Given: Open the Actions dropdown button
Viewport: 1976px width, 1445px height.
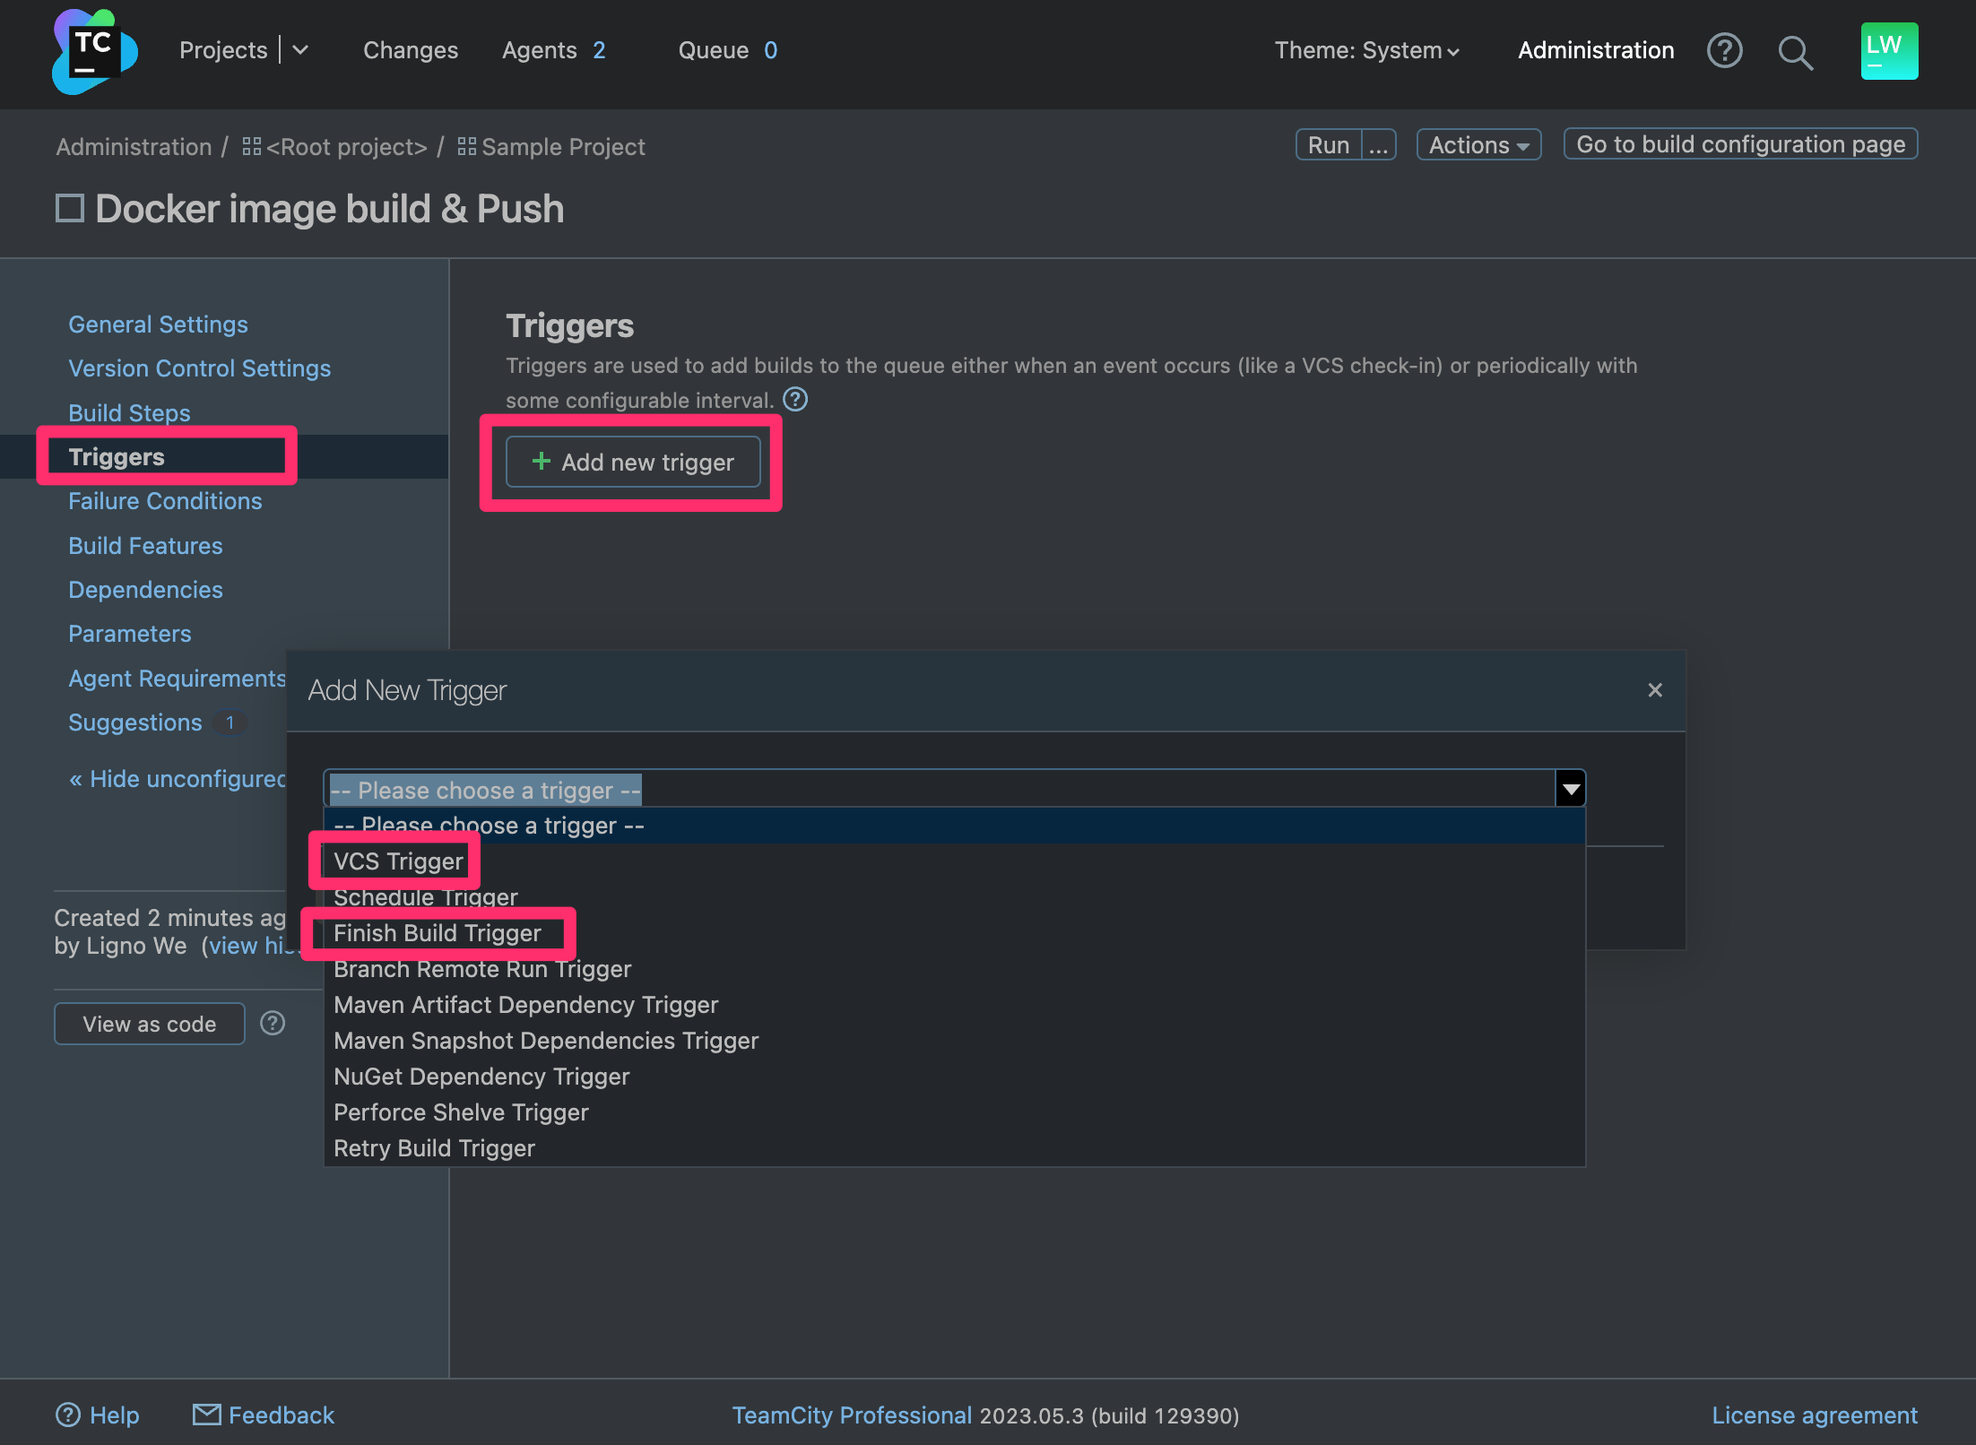Looking at the screenshot, I should tap(1478, 145).
